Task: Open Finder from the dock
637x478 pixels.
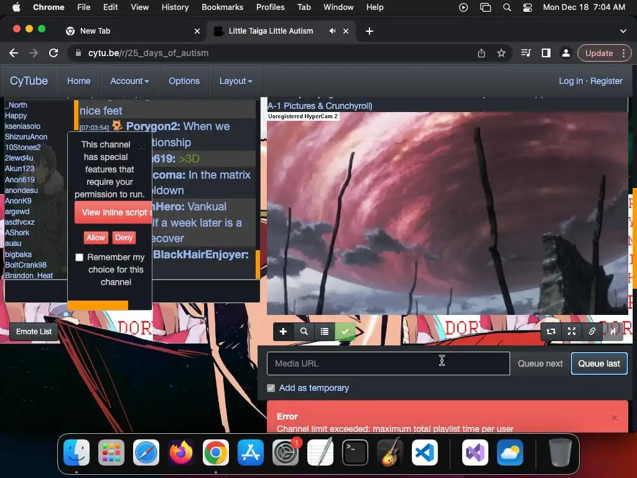Action: click(x=77, y=452)
